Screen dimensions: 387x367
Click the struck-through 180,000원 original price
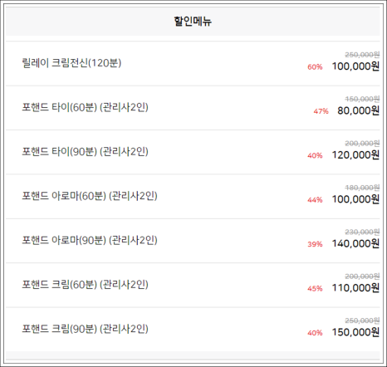[362, 188]
